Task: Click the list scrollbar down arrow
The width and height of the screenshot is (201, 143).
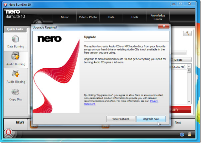Action: click(189, 102)
